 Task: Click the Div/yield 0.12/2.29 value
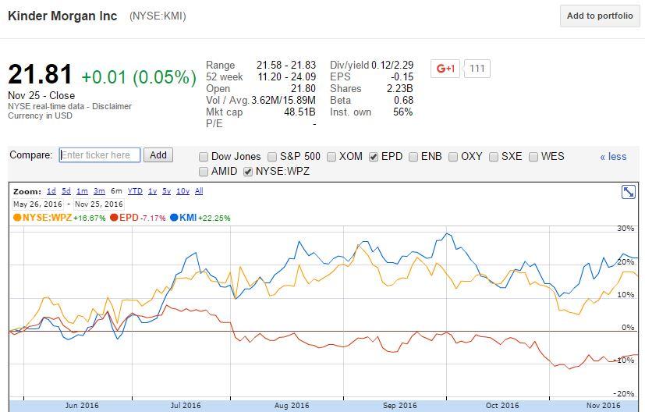tap(392, 65)
